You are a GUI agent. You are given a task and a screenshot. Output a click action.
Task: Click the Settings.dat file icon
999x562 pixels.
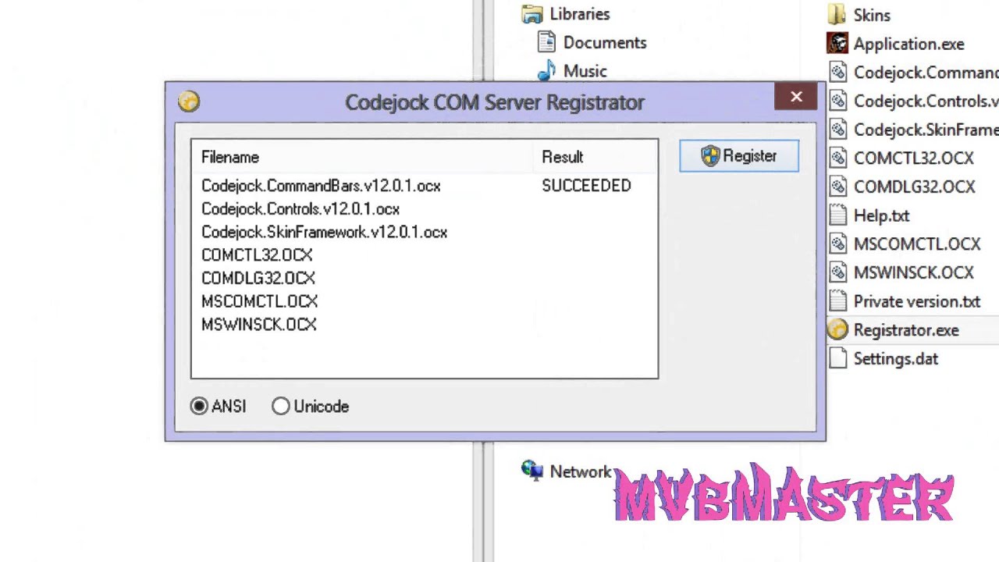(x=837, y=358)
